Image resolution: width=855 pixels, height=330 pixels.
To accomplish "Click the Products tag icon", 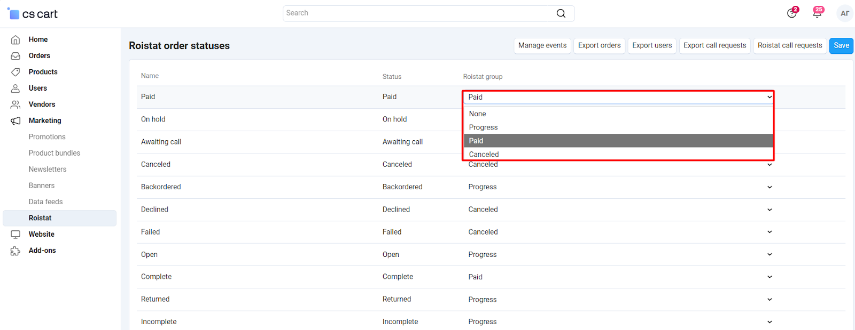I will click(x=15, y=72).
